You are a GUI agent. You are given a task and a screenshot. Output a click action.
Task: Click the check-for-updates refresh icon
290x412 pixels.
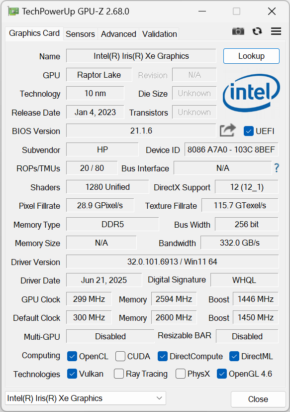(257, 31)
